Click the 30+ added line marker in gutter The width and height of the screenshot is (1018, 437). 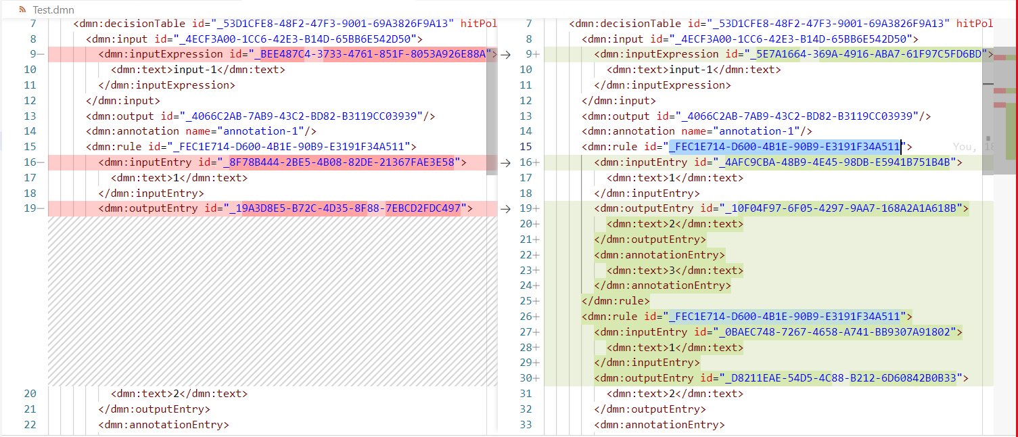point(531,378)
